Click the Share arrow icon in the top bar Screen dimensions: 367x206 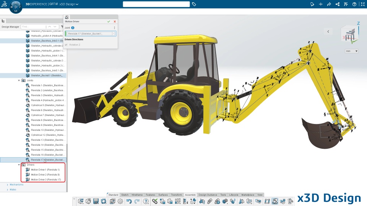pyautogui.click(x=329, y=4)
